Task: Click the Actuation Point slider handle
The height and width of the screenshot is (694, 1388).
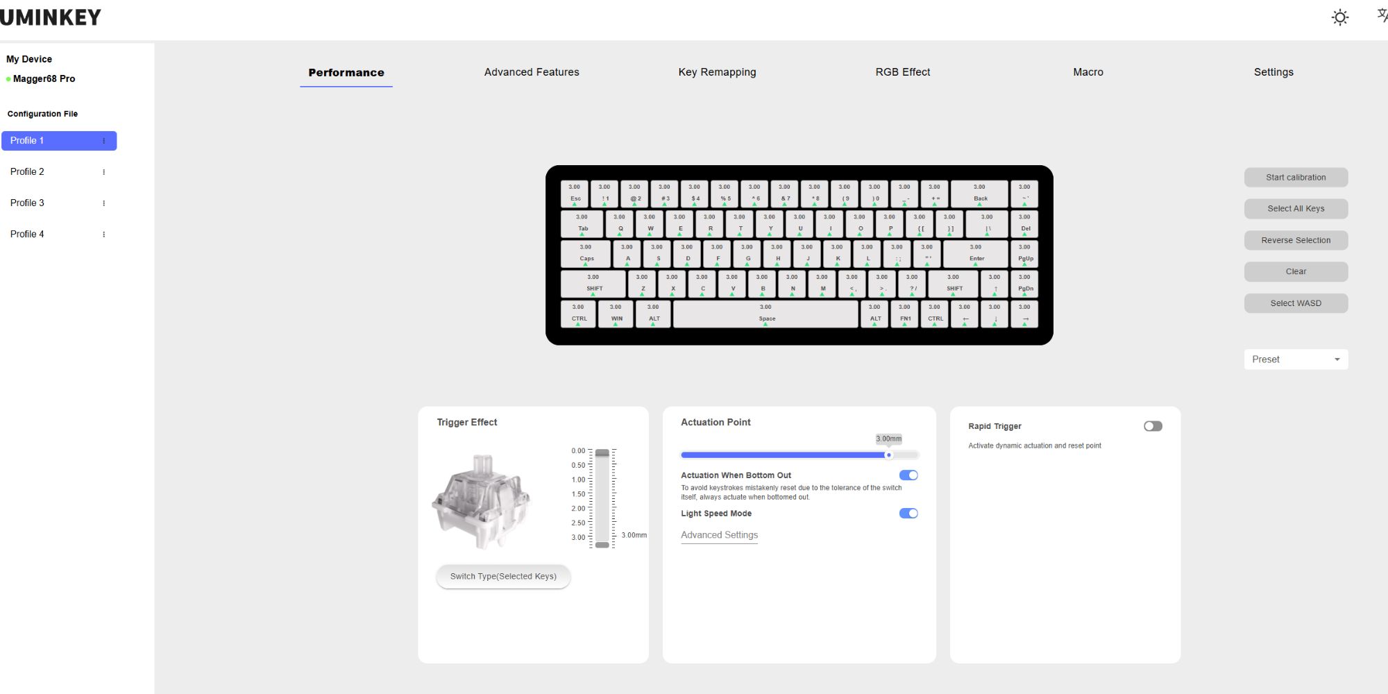Action: coord(888,455)
